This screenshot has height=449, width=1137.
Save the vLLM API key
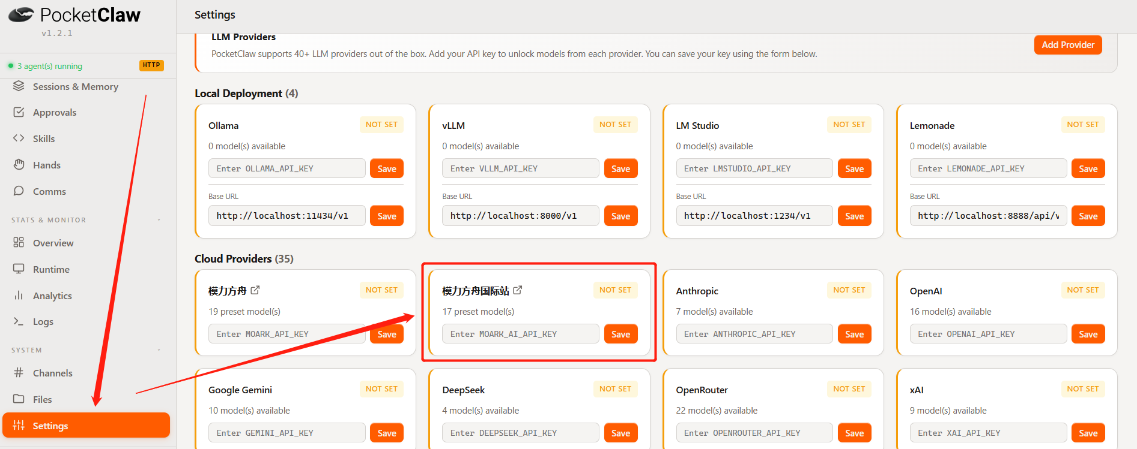pos(620,168)
